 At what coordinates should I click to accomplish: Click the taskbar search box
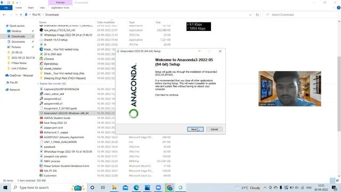tap(49, 187)
